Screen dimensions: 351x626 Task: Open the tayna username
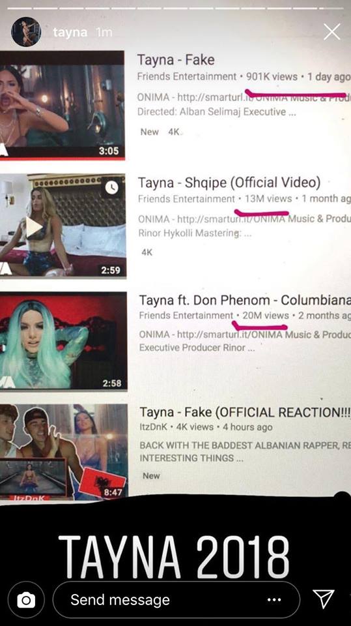[x=70, y=33]
